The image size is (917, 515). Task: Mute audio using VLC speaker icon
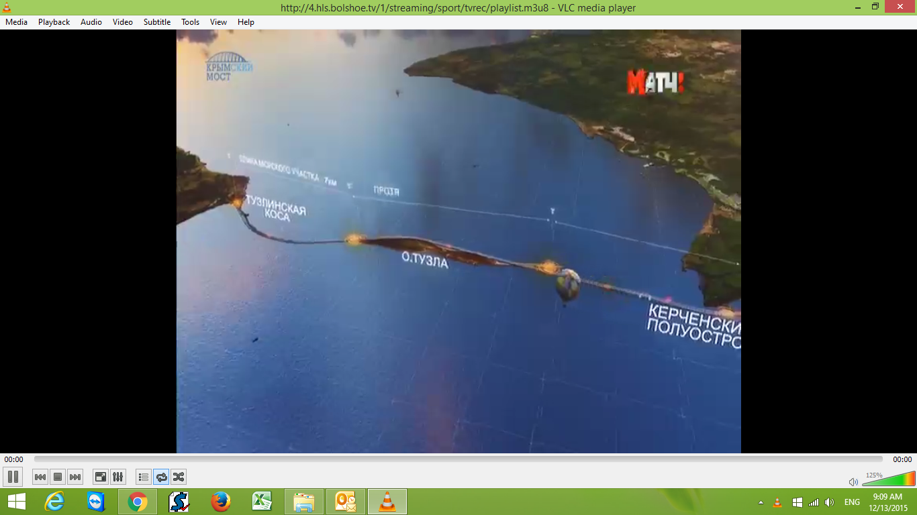pyautogui.click(x=853, y=481)
